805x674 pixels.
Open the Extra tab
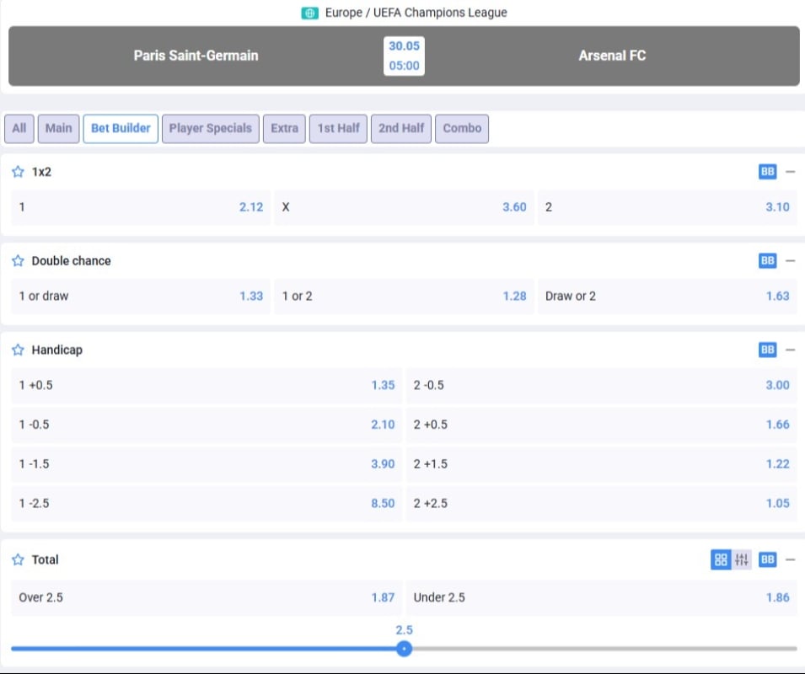284,128
